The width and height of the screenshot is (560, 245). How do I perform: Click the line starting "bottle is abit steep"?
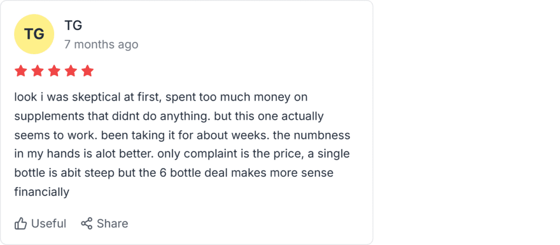pos(173,173)
